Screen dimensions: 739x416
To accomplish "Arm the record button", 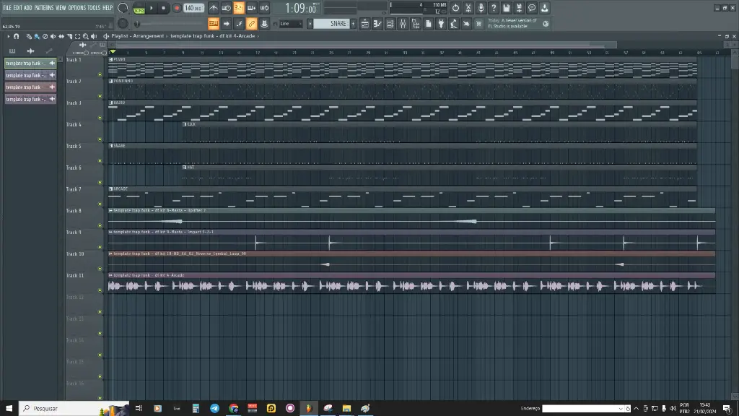I will tap(177, 8).
